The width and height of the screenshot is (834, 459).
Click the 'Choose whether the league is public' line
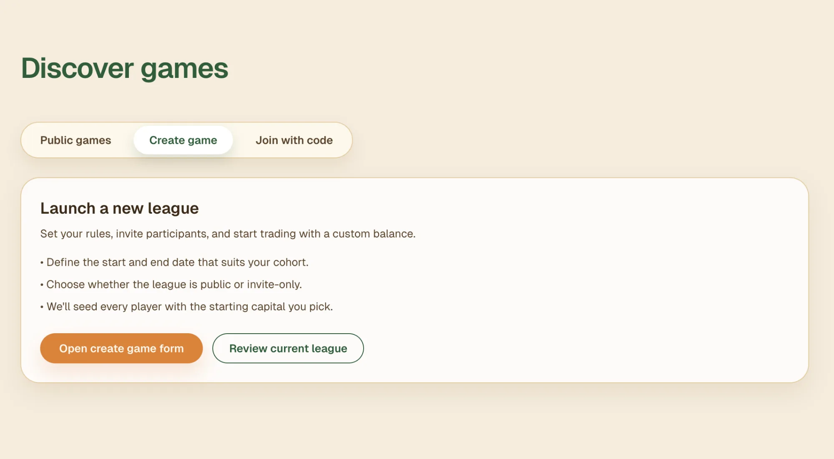click(x=174, y=284)
